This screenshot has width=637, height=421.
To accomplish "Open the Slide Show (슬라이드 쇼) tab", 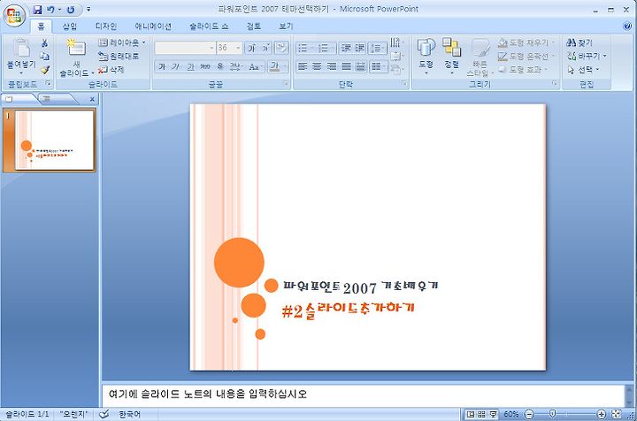I will click(209, 27).
